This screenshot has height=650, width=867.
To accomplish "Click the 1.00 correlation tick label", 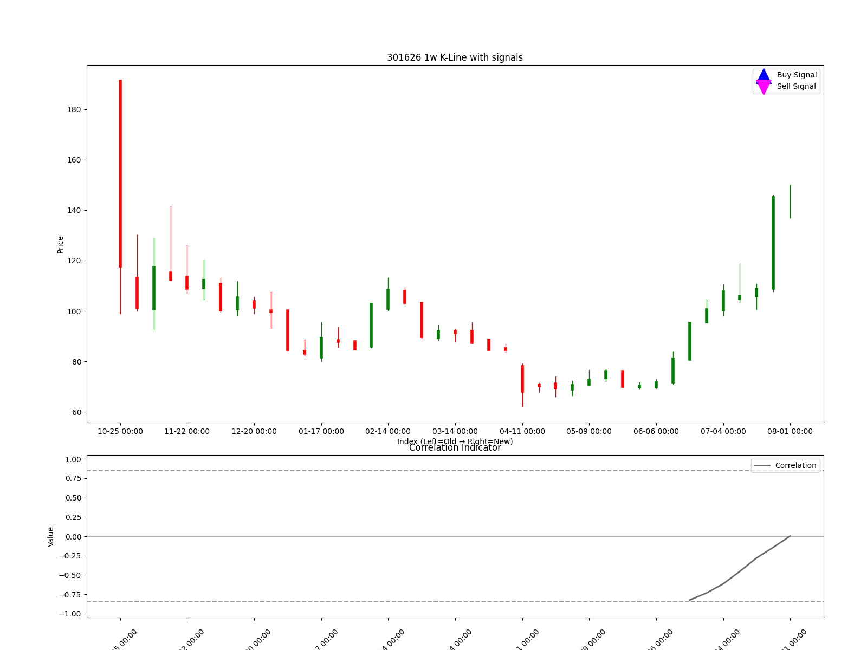I will pos(73,459).
